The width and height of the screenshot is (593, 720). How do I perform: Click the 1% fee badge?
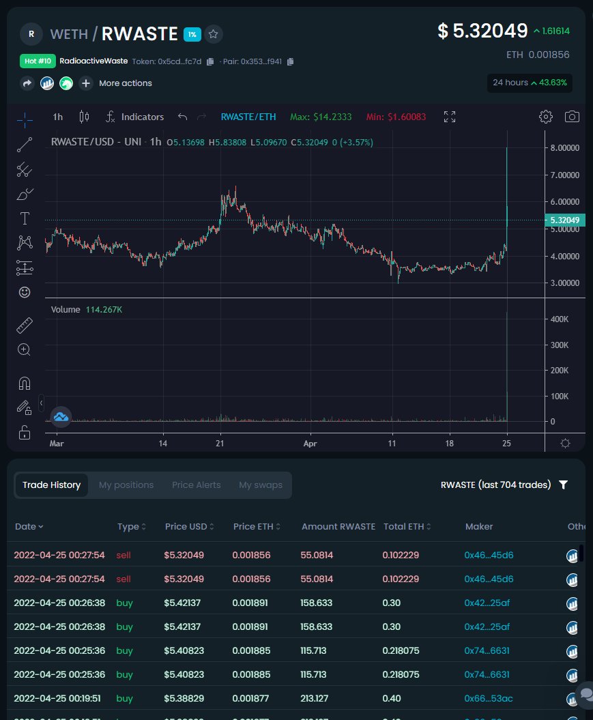coord(192,34)
